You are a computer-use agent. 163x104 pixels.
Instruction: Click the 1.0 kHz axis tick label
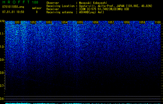[2, 47]
